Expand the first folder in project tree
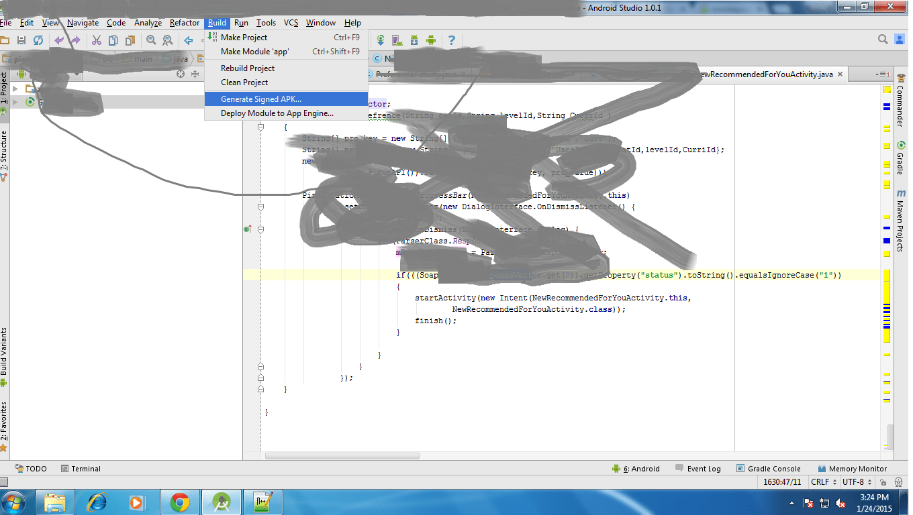This screenshot has height=515, width=913. tap(15, 89)
